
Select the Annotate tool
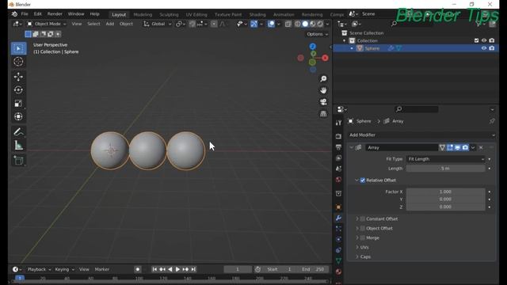(18, 132)
